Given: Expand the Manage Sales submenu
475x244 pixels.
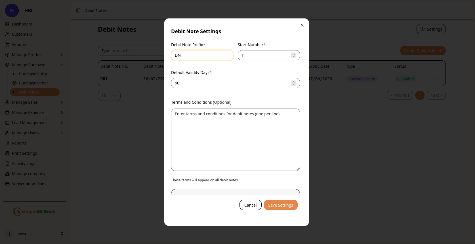Looking at the screenshot, I should point(62,102).
